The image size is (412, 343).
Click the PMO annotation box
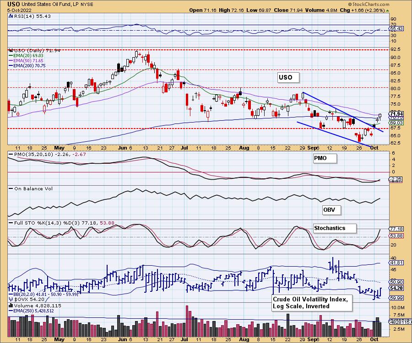(x=325, y=158)
